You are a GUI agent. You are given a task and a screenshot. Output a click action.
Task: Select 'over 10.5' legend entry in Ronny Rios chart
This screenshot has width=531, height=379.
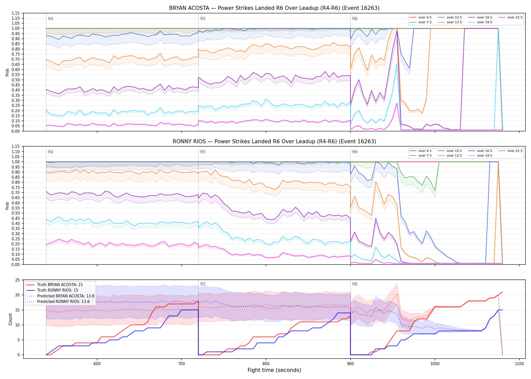[450, 151]
